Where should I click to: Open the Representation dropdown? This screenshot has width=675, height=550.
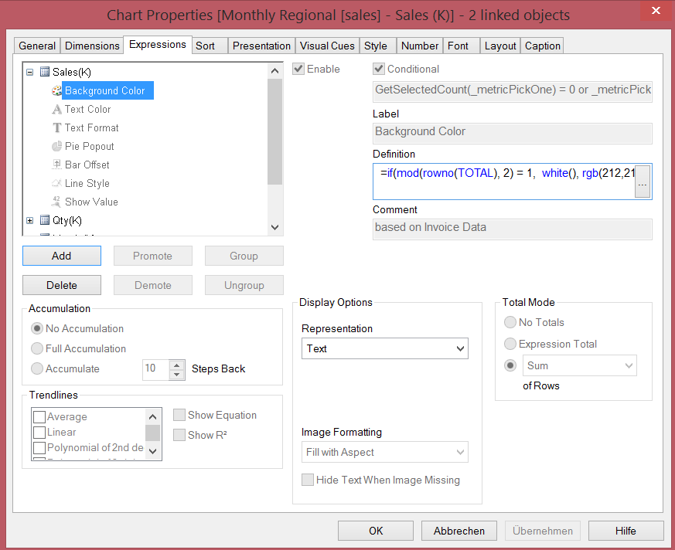[384, 348]
